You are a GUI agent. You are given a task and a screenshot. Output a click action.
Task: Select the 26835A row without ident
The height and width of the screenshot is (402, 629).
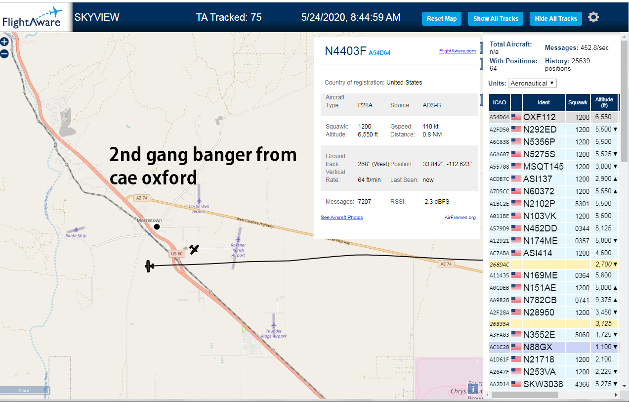554,324
